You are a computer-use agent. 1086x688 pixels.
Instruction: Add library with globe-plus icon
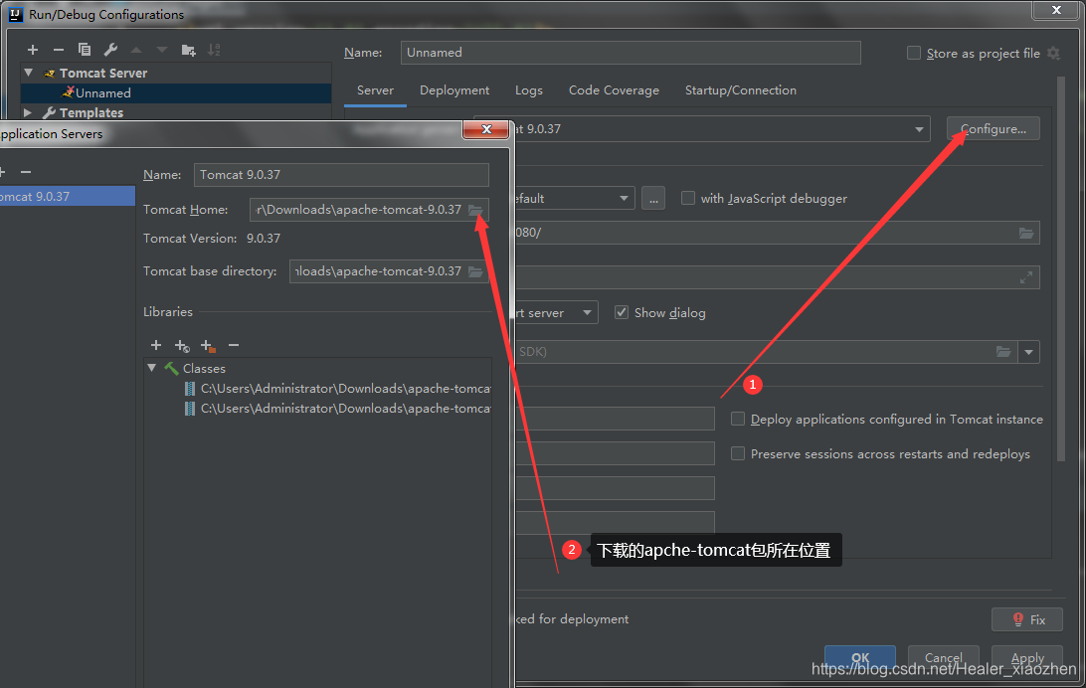tap(182, 345)
